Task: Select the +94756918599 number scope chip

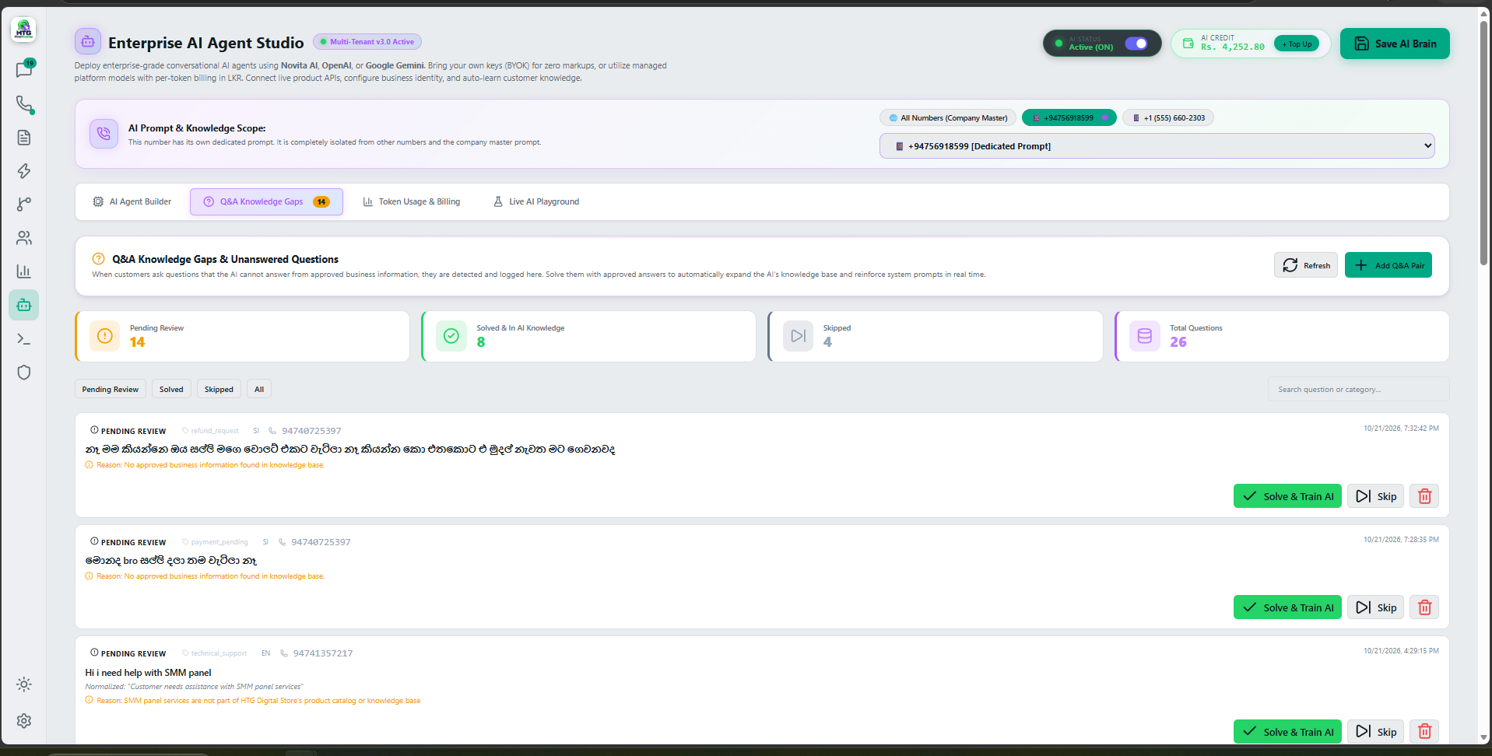Action: pyautogui.click(x=1069, y=118)
